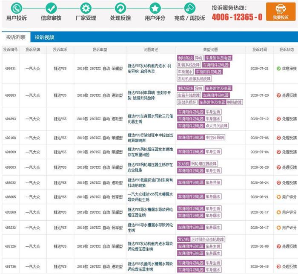Click red 处理反馈 status icon for 494893
The image size is (298, 274).
point(278,119)
